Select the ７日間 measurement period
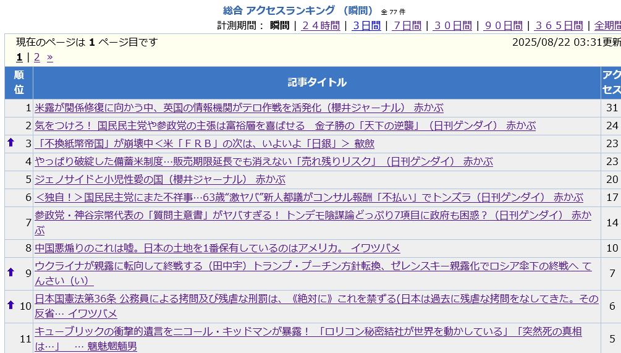The height and width of the screenshot is (353, 621). tap(407, 26)
